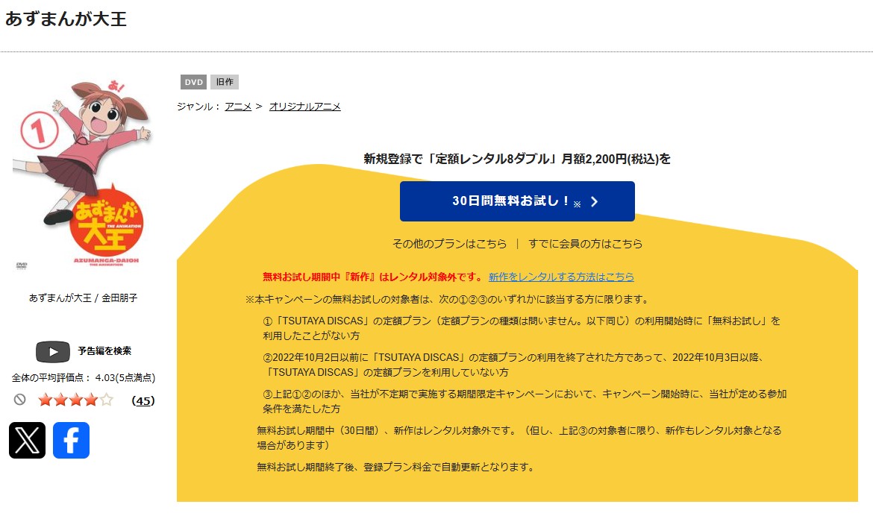Set rating to three stars
Image resolution: width=873 pixels, height=516 pixels.
[x=75, y=400]
